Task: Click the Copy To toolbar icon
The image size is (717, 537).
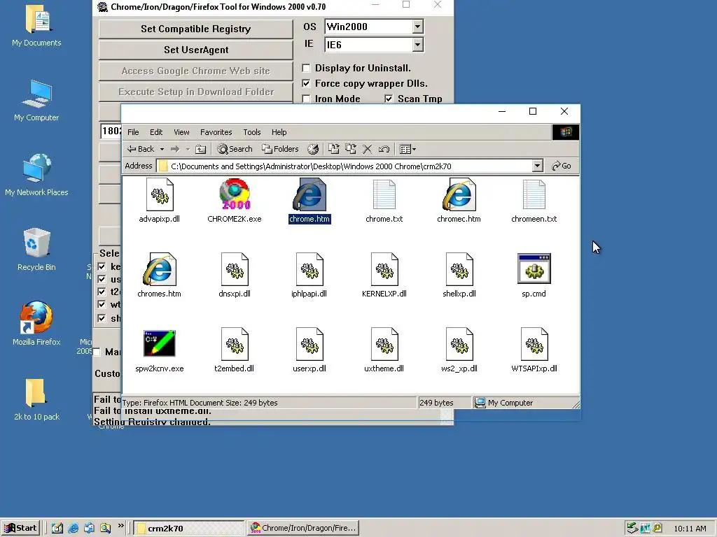Action: click(351, 149)
